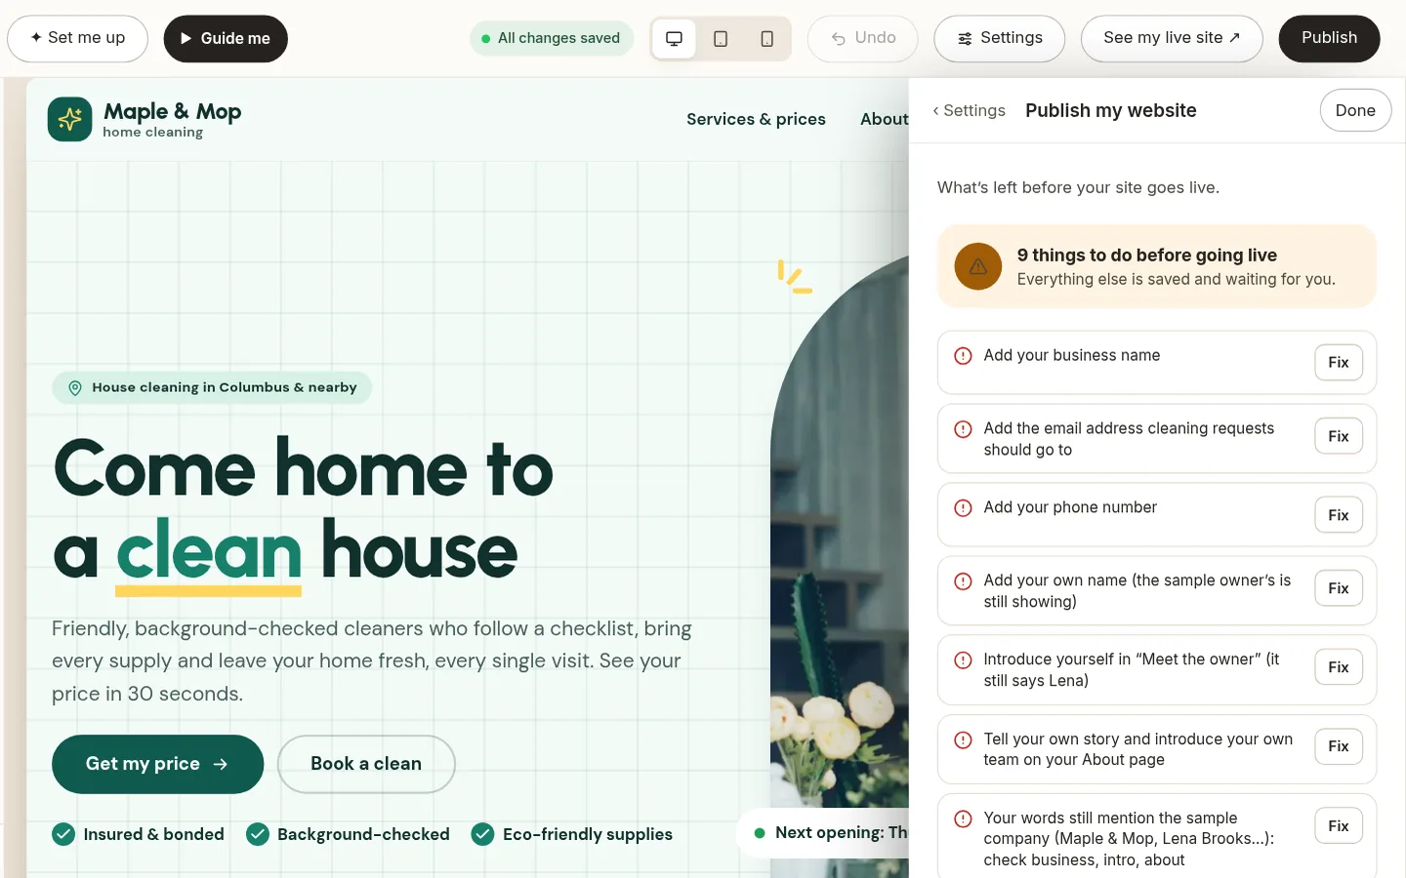Image resolution: width=1406 pixels, height=878 pixels.
Task: Open the About nav item
Action: click(885, 119)
